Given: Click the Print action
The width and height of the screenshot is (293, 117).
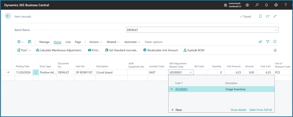Looking at the screenshot, I should 94,50.
